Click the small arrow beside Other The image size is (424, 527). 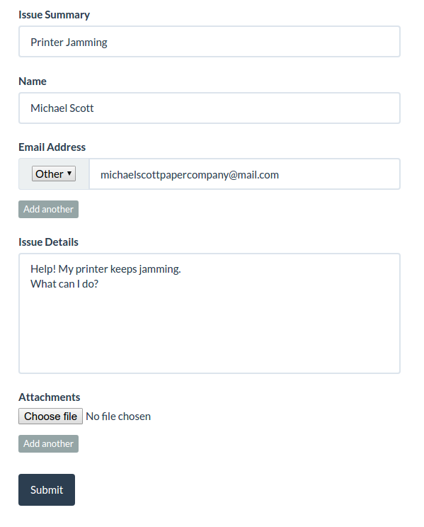(69, 174)
